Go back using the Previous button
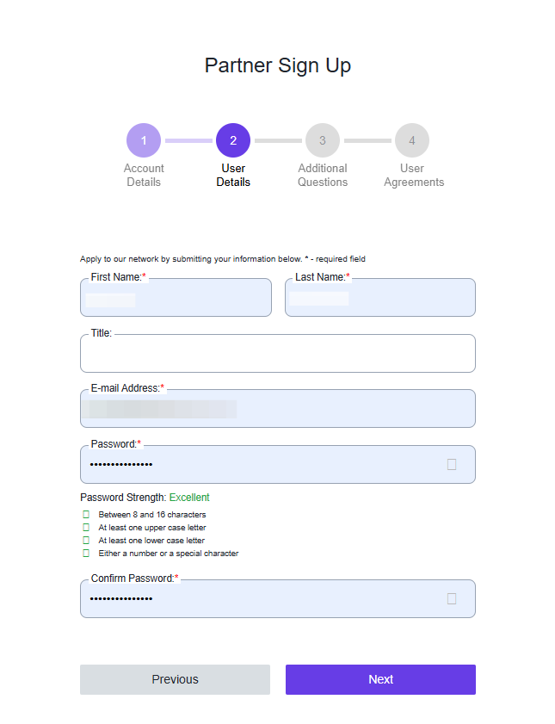Image resolution: width=555 pixels, height=724 pixels. pyautogui.click(x=175, y=679)
